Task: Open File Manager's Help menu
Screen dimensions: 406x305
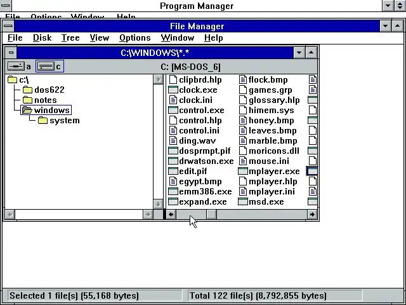Action: pyautogui.click(x=213, y=38)
